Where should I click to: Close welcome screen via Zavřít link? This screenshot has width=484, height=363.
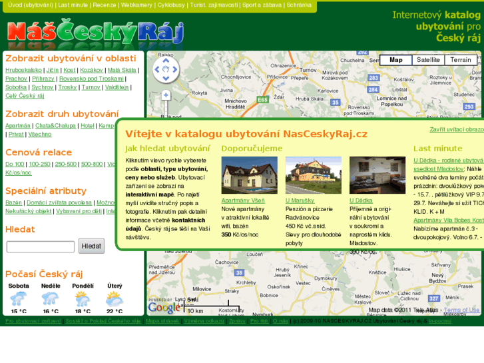tap(457, 129)
